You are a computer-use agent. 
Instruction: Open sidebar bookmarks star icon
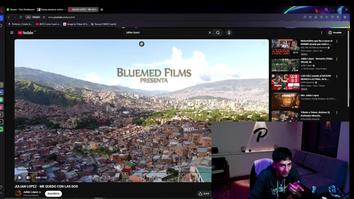coord(1,25)
